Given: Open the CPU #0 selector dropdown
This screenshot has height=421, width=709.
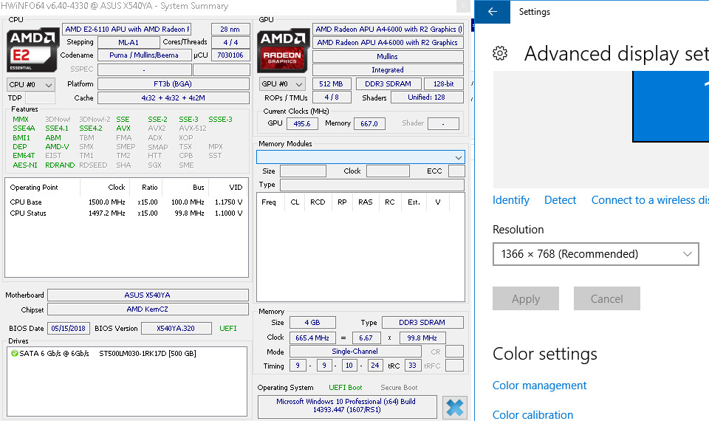Looking at the screenshot, I should pos(31,85).
